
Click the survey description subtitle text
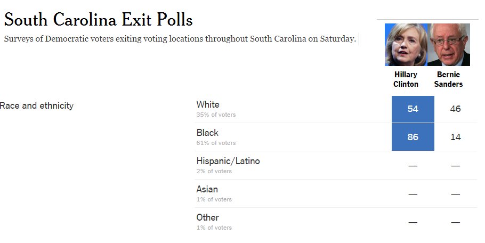pos(180,39)
